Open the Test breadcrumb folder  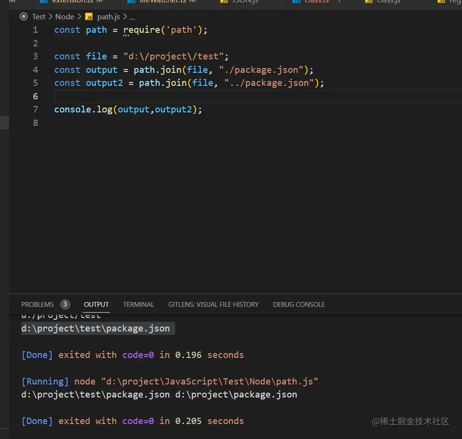39,17
